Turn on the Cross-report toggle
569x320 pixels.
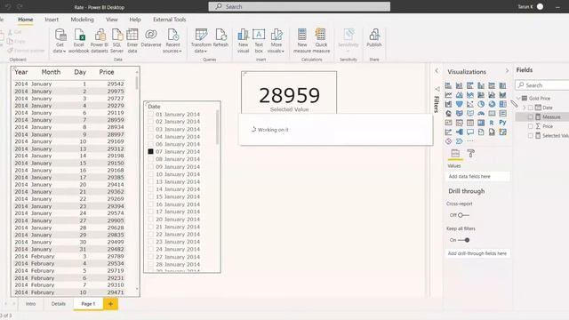click(462, 215)
